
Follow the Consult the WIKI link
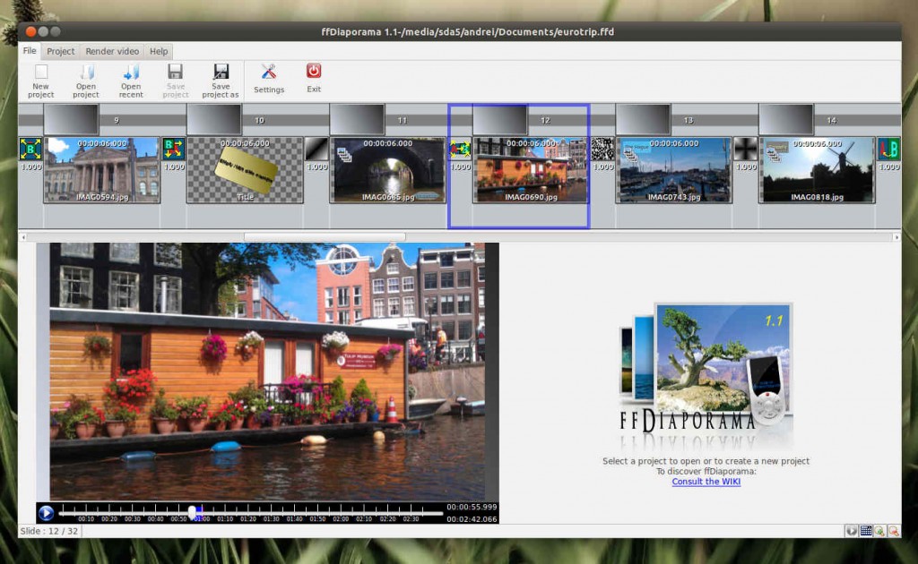(706, 482)
